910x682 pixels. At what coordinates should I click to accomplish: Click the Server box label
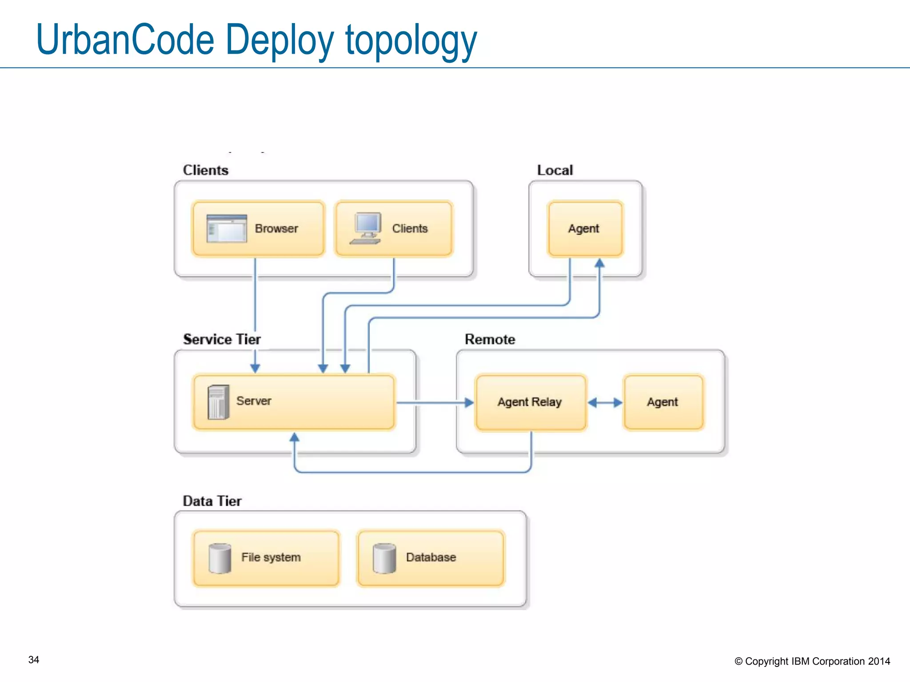[x=254, y=401]
